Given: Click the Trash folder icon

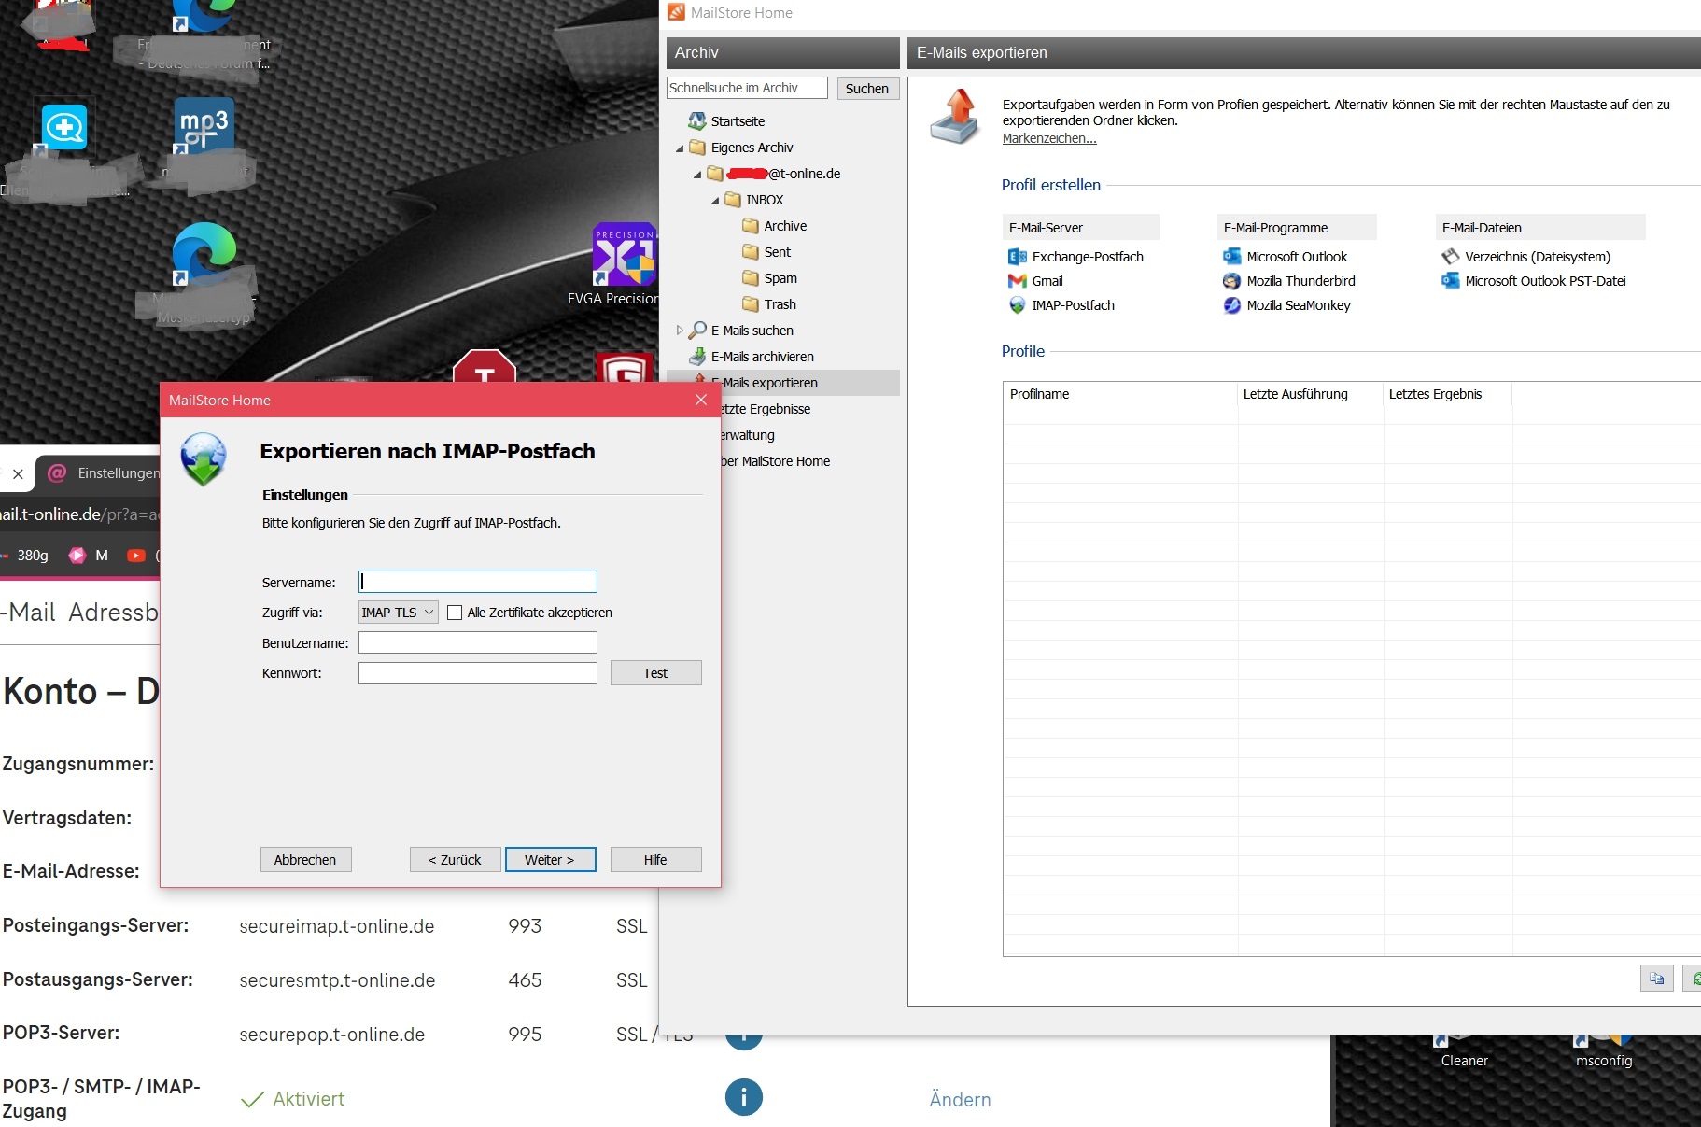Looking at the screenshot, I should (x=751, y=304).
